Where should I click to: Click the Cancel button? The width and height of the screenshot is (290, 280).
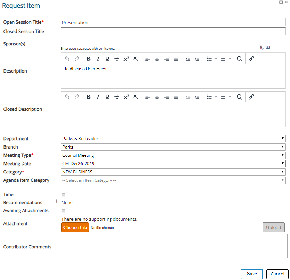pos(277,274)
